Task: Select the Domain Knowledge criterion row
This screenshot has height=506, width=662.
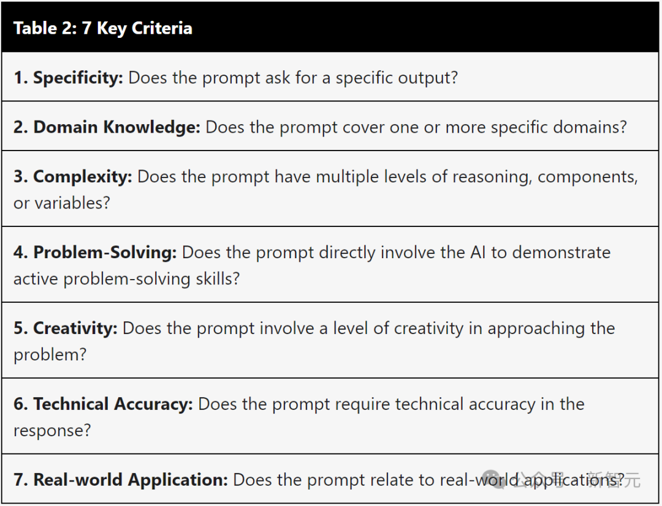Action: [330, 126]
